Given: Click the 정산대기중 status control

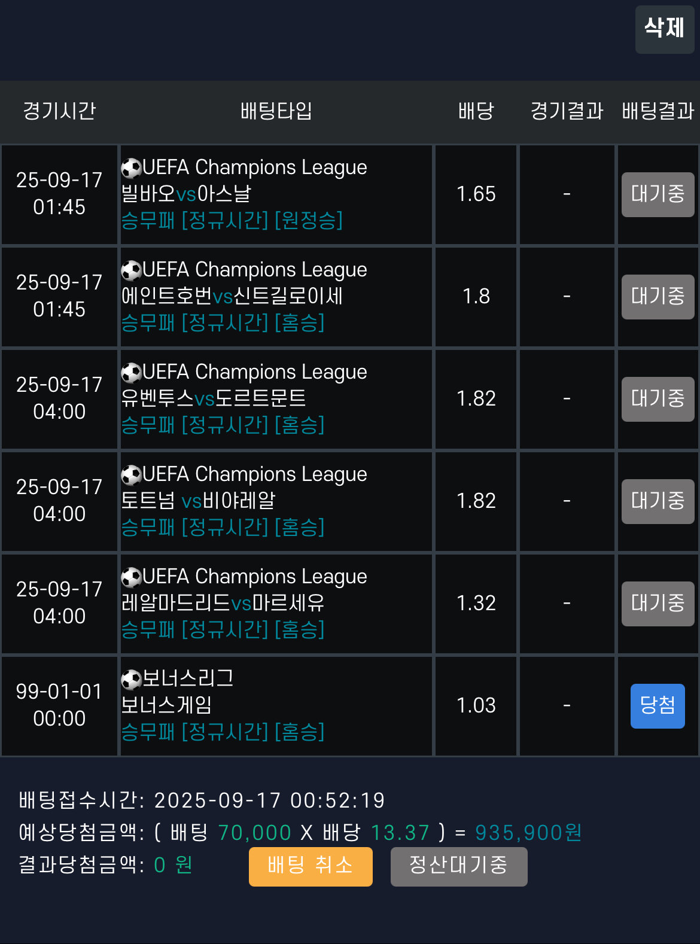Looking at the screenshot, I should (x=458, y=866).
